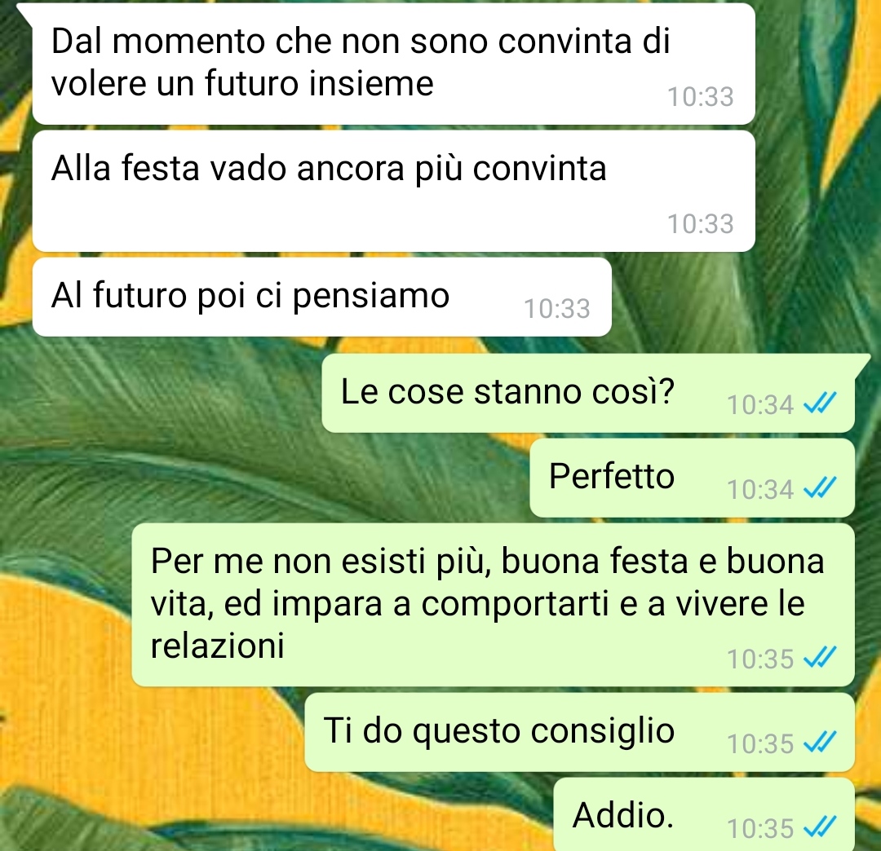Click the 10:35 timestamp on 'Addio.' message
Screen dimensions: 881x851
coord(760,828)
